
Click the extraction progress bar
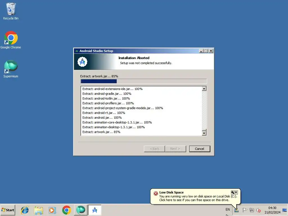pyautogui.click(x=144, y=81)
